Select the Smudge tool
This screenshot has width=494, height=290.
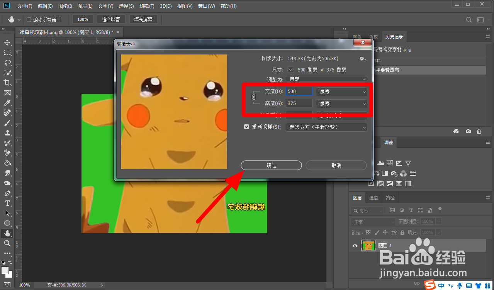[7, 173]
